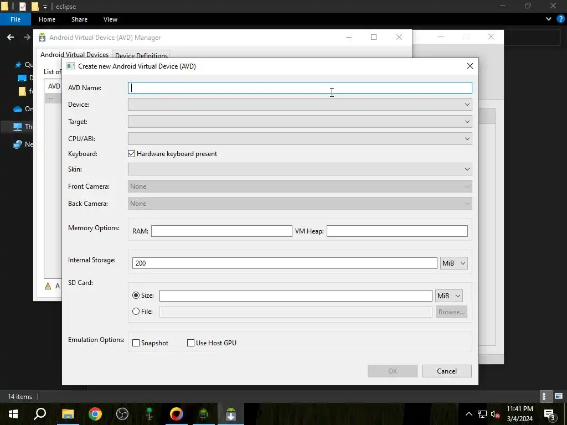This screenshot has height=425, width=567.
Task: Open the File menu in Explorer
Action: point(15,19)
